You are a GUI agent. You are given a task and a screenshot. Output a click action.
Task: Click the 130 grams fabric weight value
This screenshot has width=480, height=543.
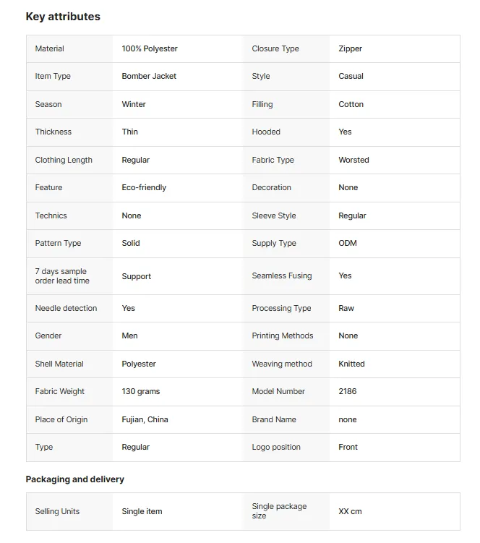point(141,391)
